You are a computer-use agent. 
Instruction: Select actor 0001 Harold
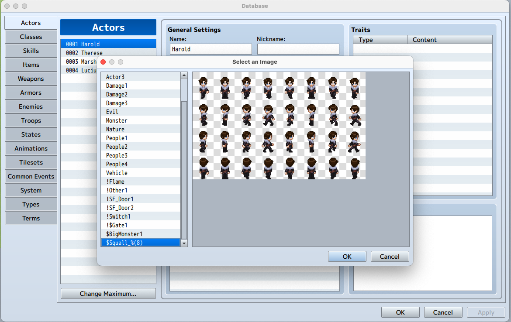(x=108, y=44)
